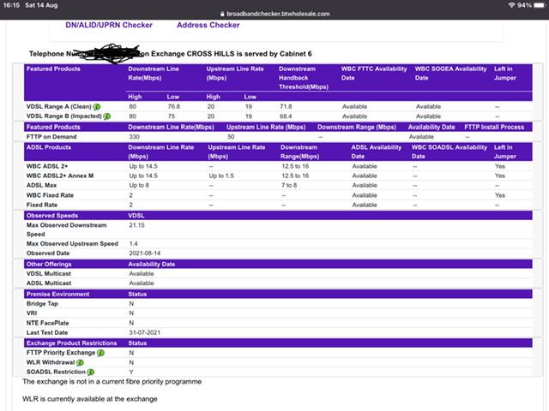Select the ADSL Products section header
549x411 pixels.
(x=51, y=146)
